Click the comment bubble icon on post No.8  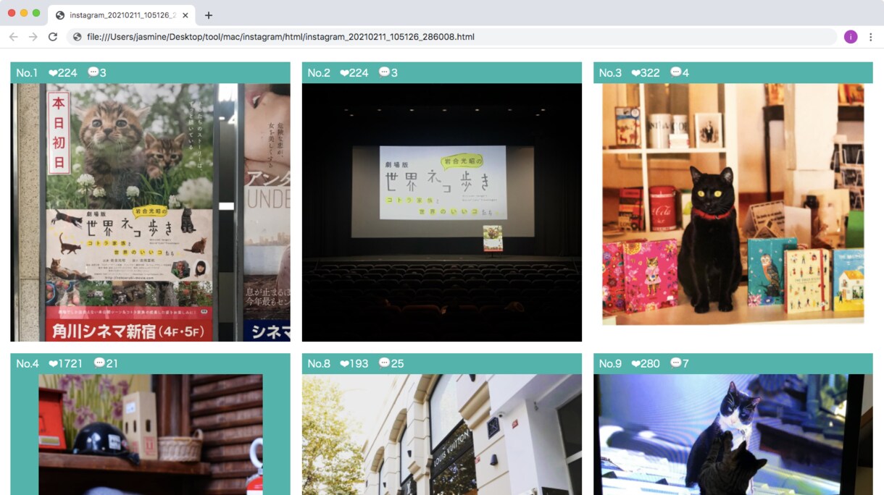(384, 363)
